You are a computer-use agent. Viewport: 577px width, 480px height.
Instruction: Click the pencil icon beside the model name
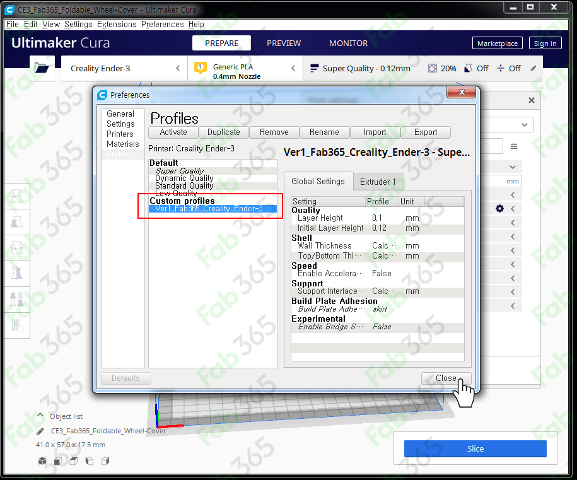pyautogui.click(x=40, y=431)
